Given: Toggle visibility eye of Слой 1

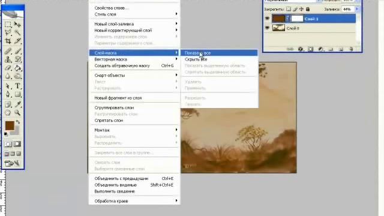Looking at the screenshot, I should click(267, 19).
